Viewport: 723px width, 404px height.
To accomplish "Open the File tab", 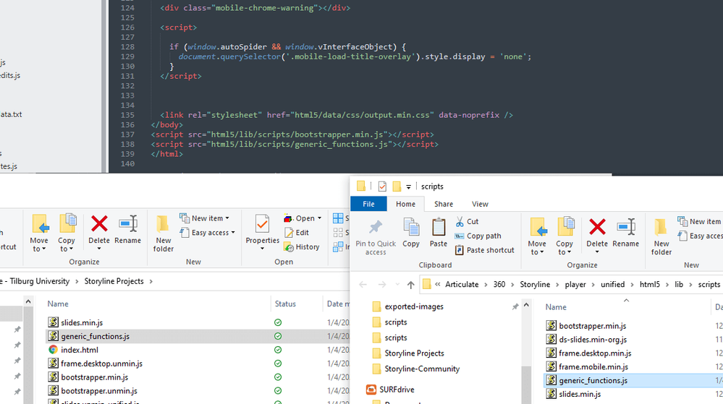I will coord(368,204).
